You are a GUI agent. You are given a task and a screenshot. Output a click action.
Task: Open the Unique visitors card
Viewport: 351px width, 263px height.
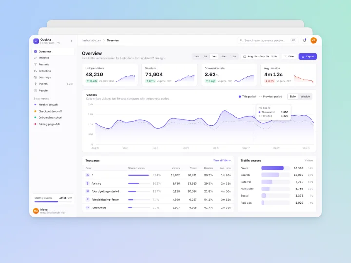pyautogui.click(x=110, y=75)
